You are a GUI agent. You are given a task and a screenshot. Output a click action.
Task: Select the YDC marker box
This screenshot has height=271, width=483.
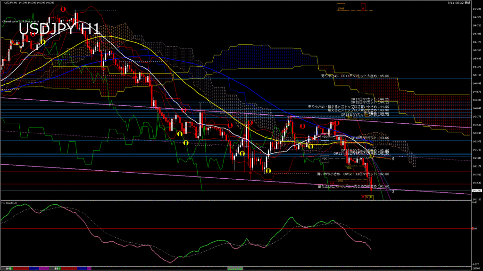point(325,159)
